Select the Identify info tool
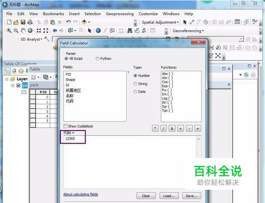The height and width of the screenshot is (203, 265). coord(98,31)
